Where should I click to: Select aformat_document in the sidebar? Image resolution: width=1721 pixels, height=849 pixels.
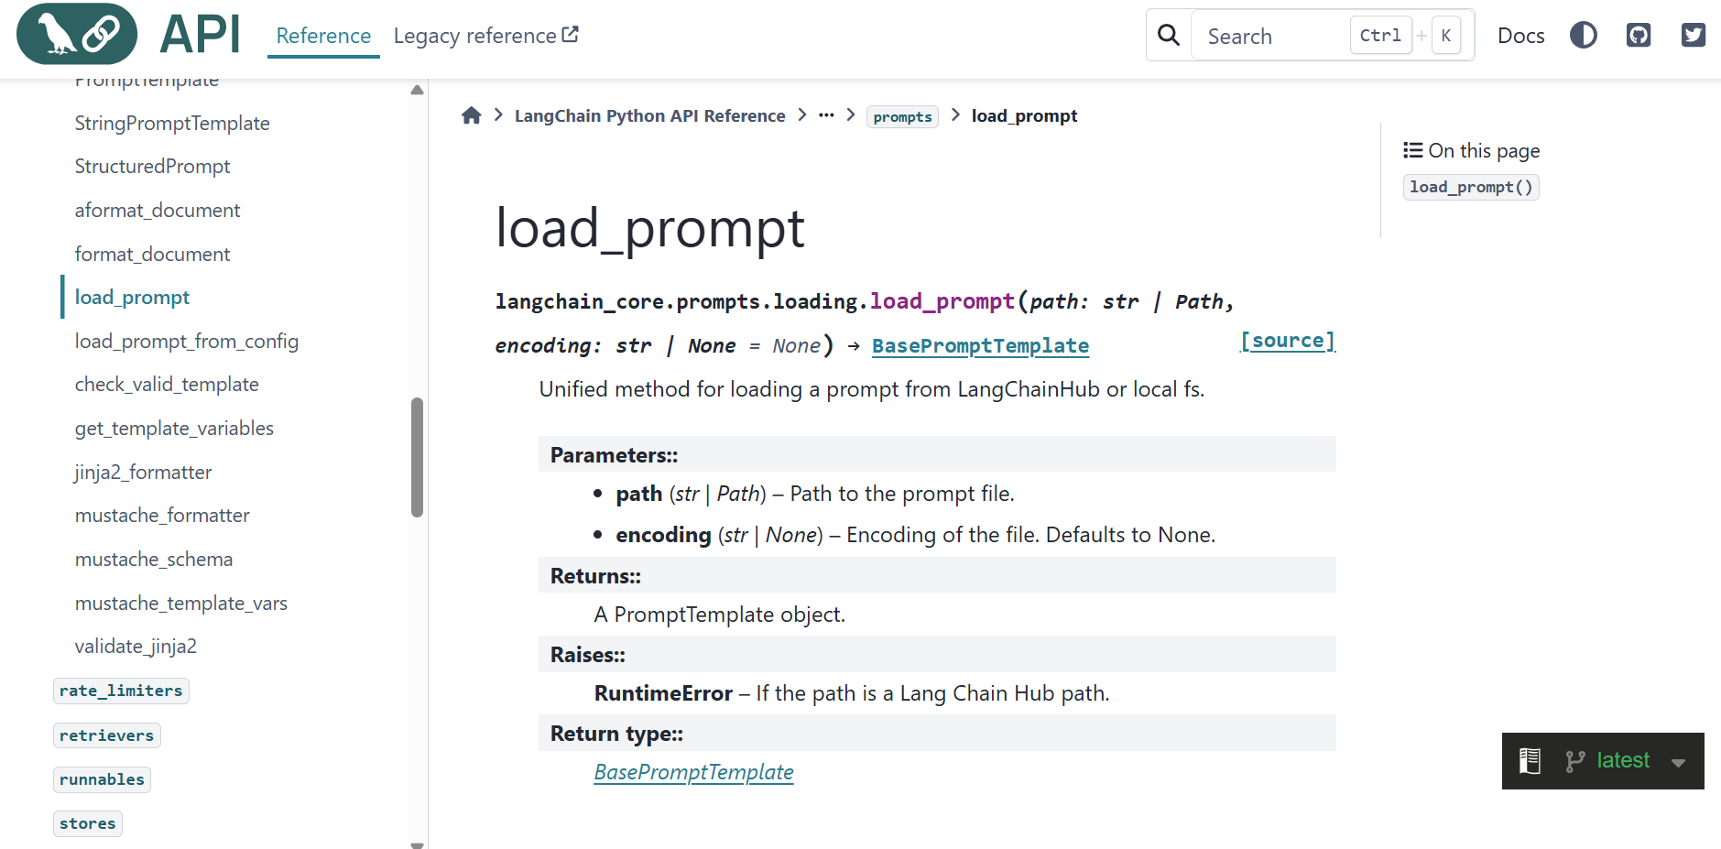pos(158,210)
